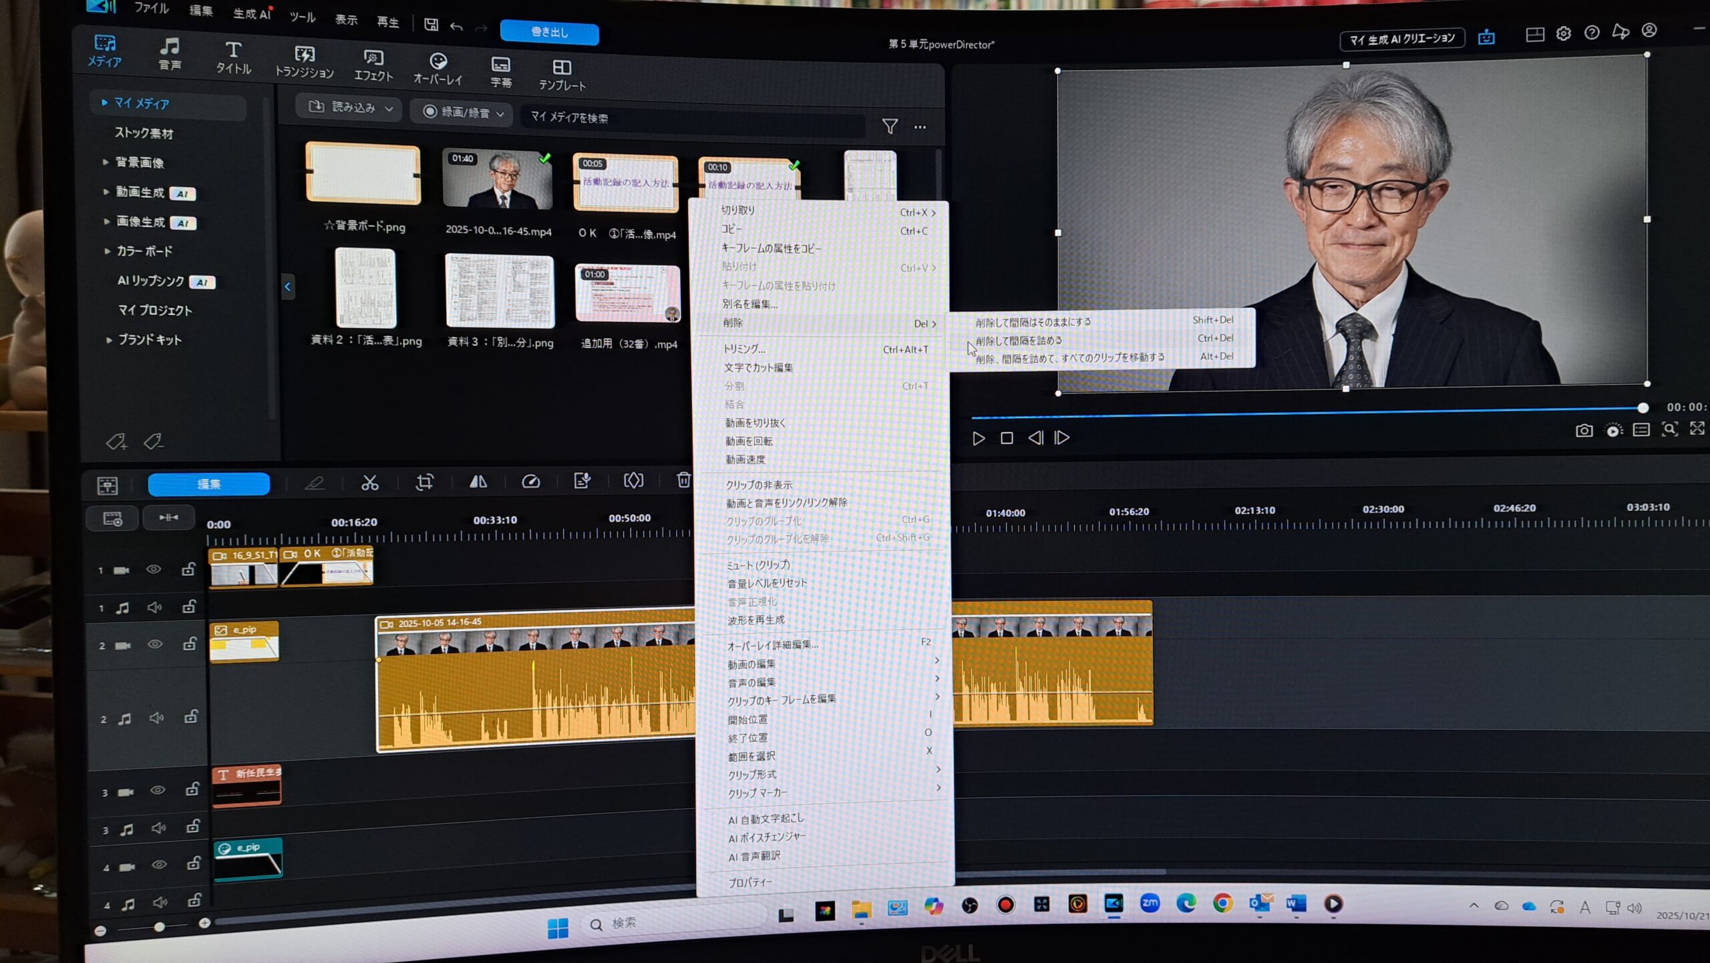Expand the 背景画像 tree item

click(106, 162)
